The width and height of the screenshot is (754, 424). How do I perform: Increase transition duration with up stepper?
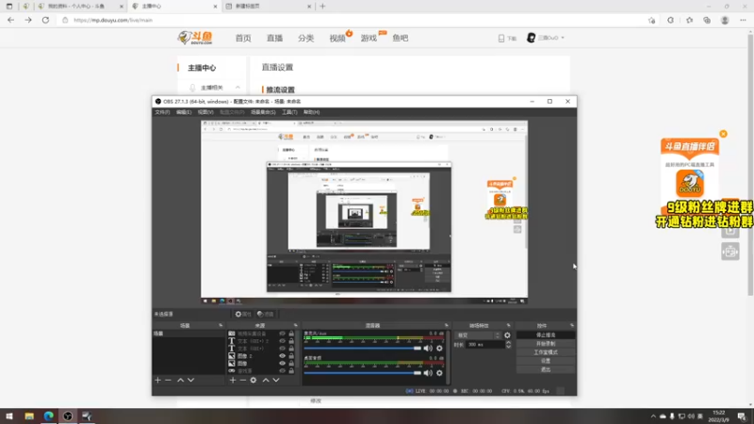[508, 343]
